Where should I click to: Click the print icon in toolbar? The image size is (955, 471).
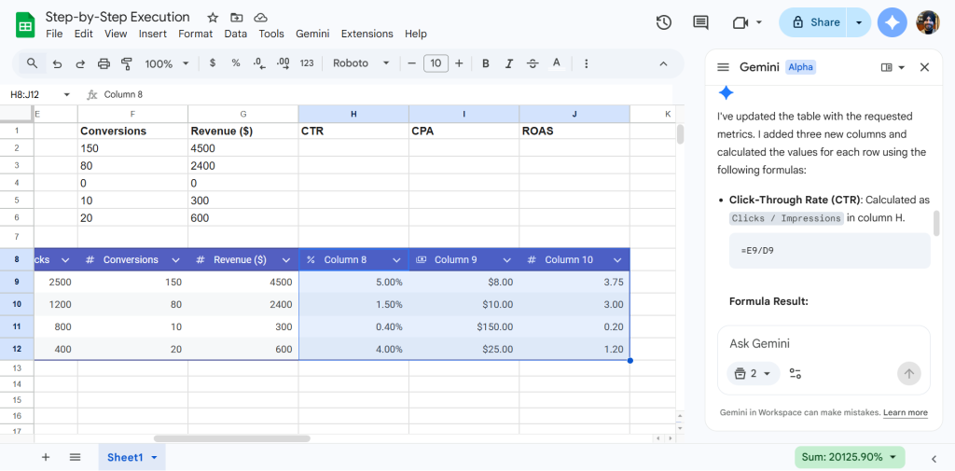[x=104, y=63]
